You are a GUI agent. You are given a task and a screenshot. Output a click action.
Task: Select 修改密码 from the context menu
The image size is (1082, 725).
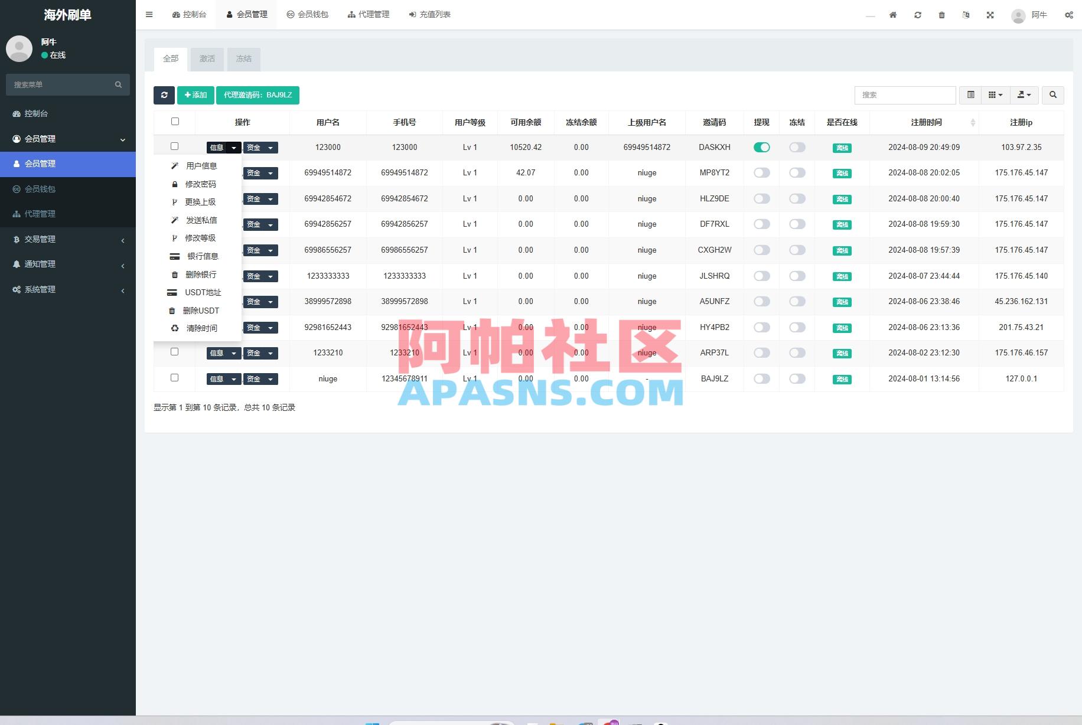pyautogui.click(x=201, y=184)
